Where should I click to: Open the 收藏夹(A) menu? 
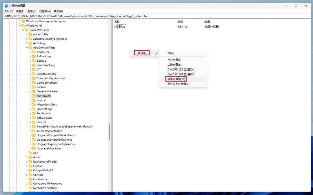pyautogui.click(x=45, y=11)
